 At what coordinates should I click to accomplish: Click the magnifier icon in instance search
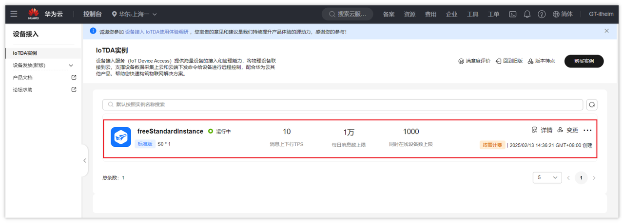(110, 104)
